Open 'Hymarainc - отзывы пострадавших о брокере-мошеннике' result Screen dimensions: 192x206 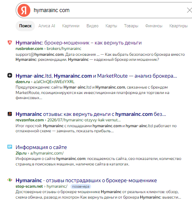click(86, 181)
